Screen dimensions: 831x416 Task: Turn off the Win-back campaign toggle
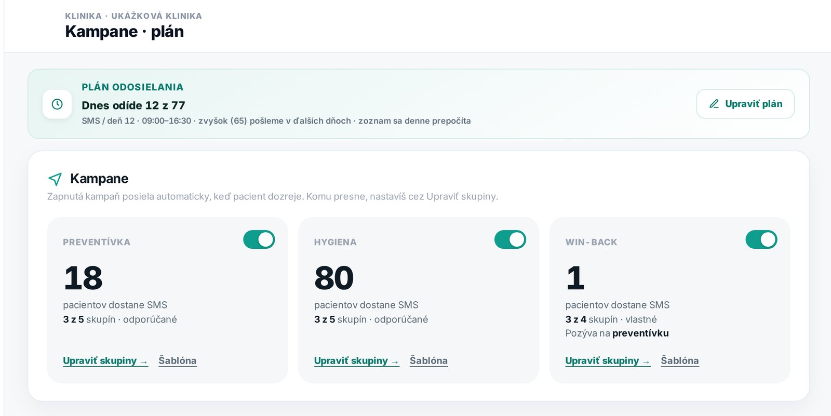[x=761, y=239]
